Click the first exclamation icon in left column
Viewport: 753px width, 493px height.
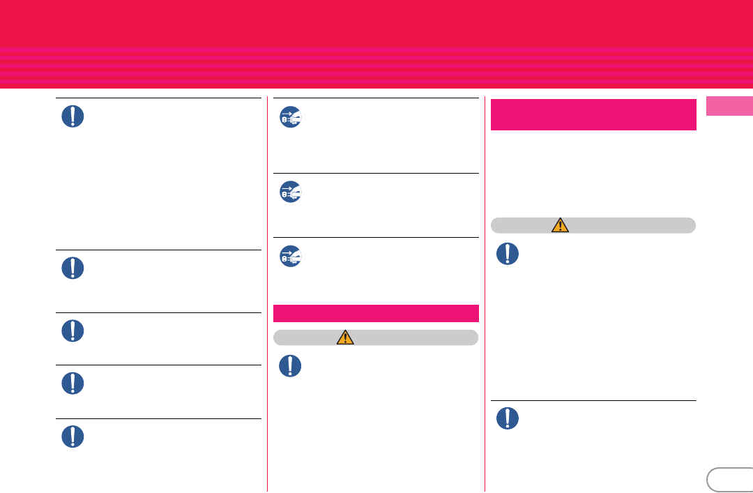click(x=73, y=116)
